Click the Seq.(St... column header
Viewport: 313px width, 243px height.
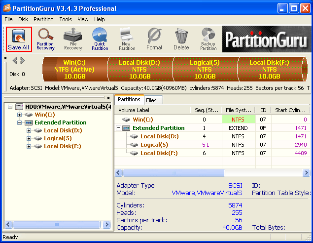[x=206, y=110]
